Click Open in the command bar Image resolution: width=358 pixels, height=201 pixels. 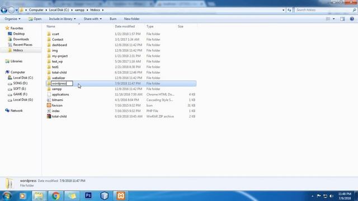point(35,19)
